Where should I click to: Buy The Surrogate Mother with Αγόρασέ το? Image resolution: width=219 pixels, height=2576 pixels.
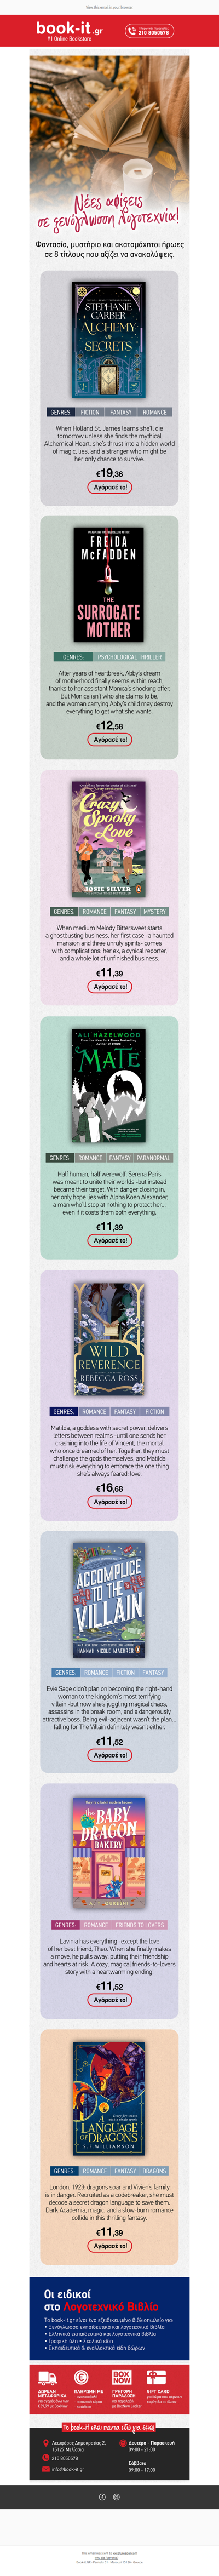tap(109, 740)
